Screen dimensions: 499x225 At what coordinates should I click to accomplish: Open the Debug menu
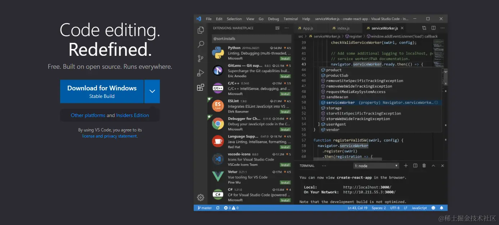[x=274, y=19]
